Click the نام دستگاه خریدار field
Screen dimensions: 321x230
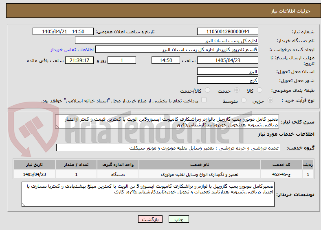pyautogui.click(x=167, y=41)
